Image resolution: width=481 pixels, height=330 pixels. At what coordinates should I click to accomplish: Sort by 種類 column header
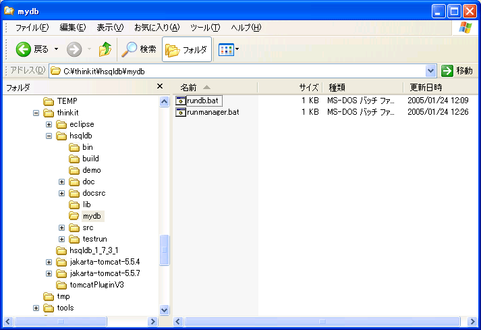(x=362, y=88)
